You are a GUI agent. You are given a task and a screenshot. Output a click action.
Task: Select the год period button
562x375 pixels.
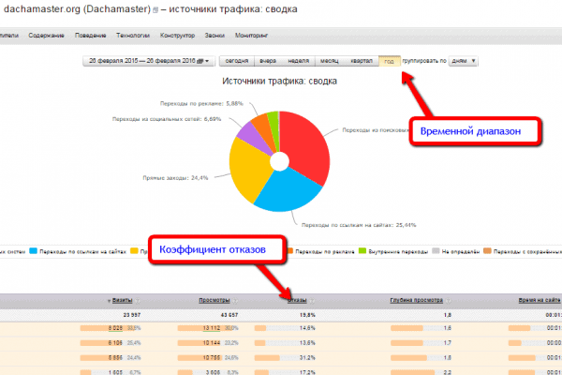pyautogui.click(x=390, y=61)
